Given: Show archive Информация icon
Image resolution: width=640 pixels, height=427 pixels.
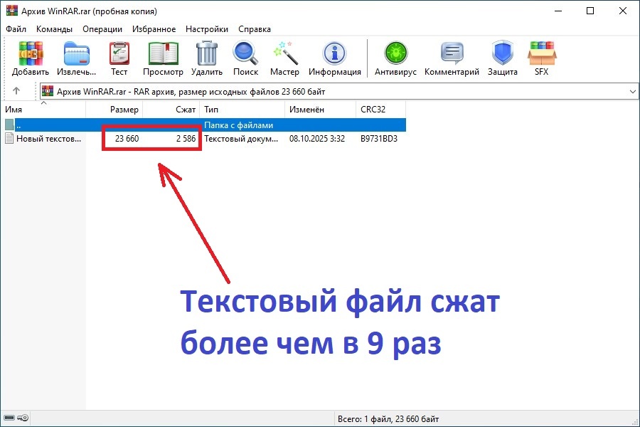Looking at the screenshot, I should pos(335,53).
